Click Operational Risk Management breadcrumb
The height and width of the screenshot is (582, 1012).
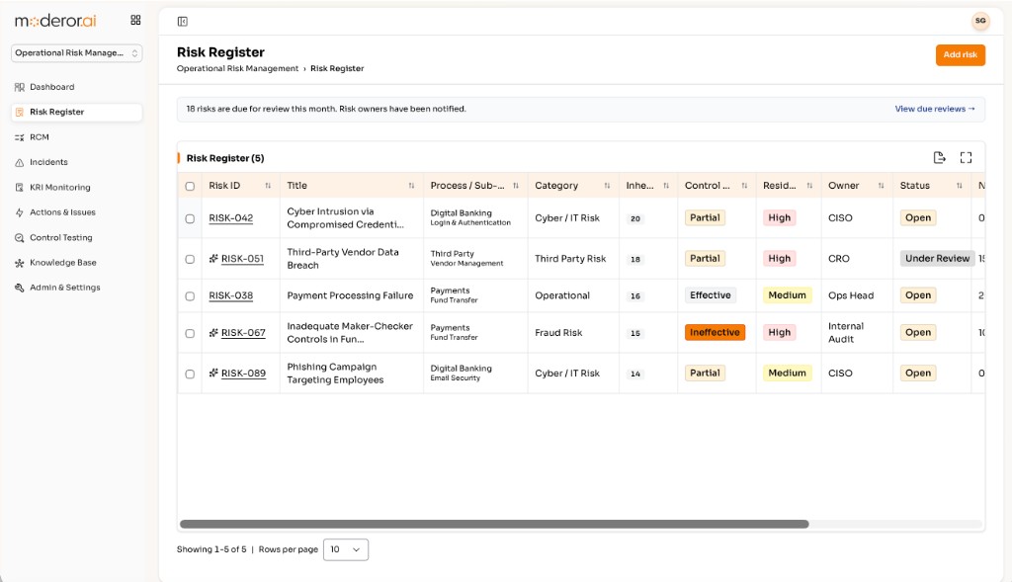tap(237, 68)
